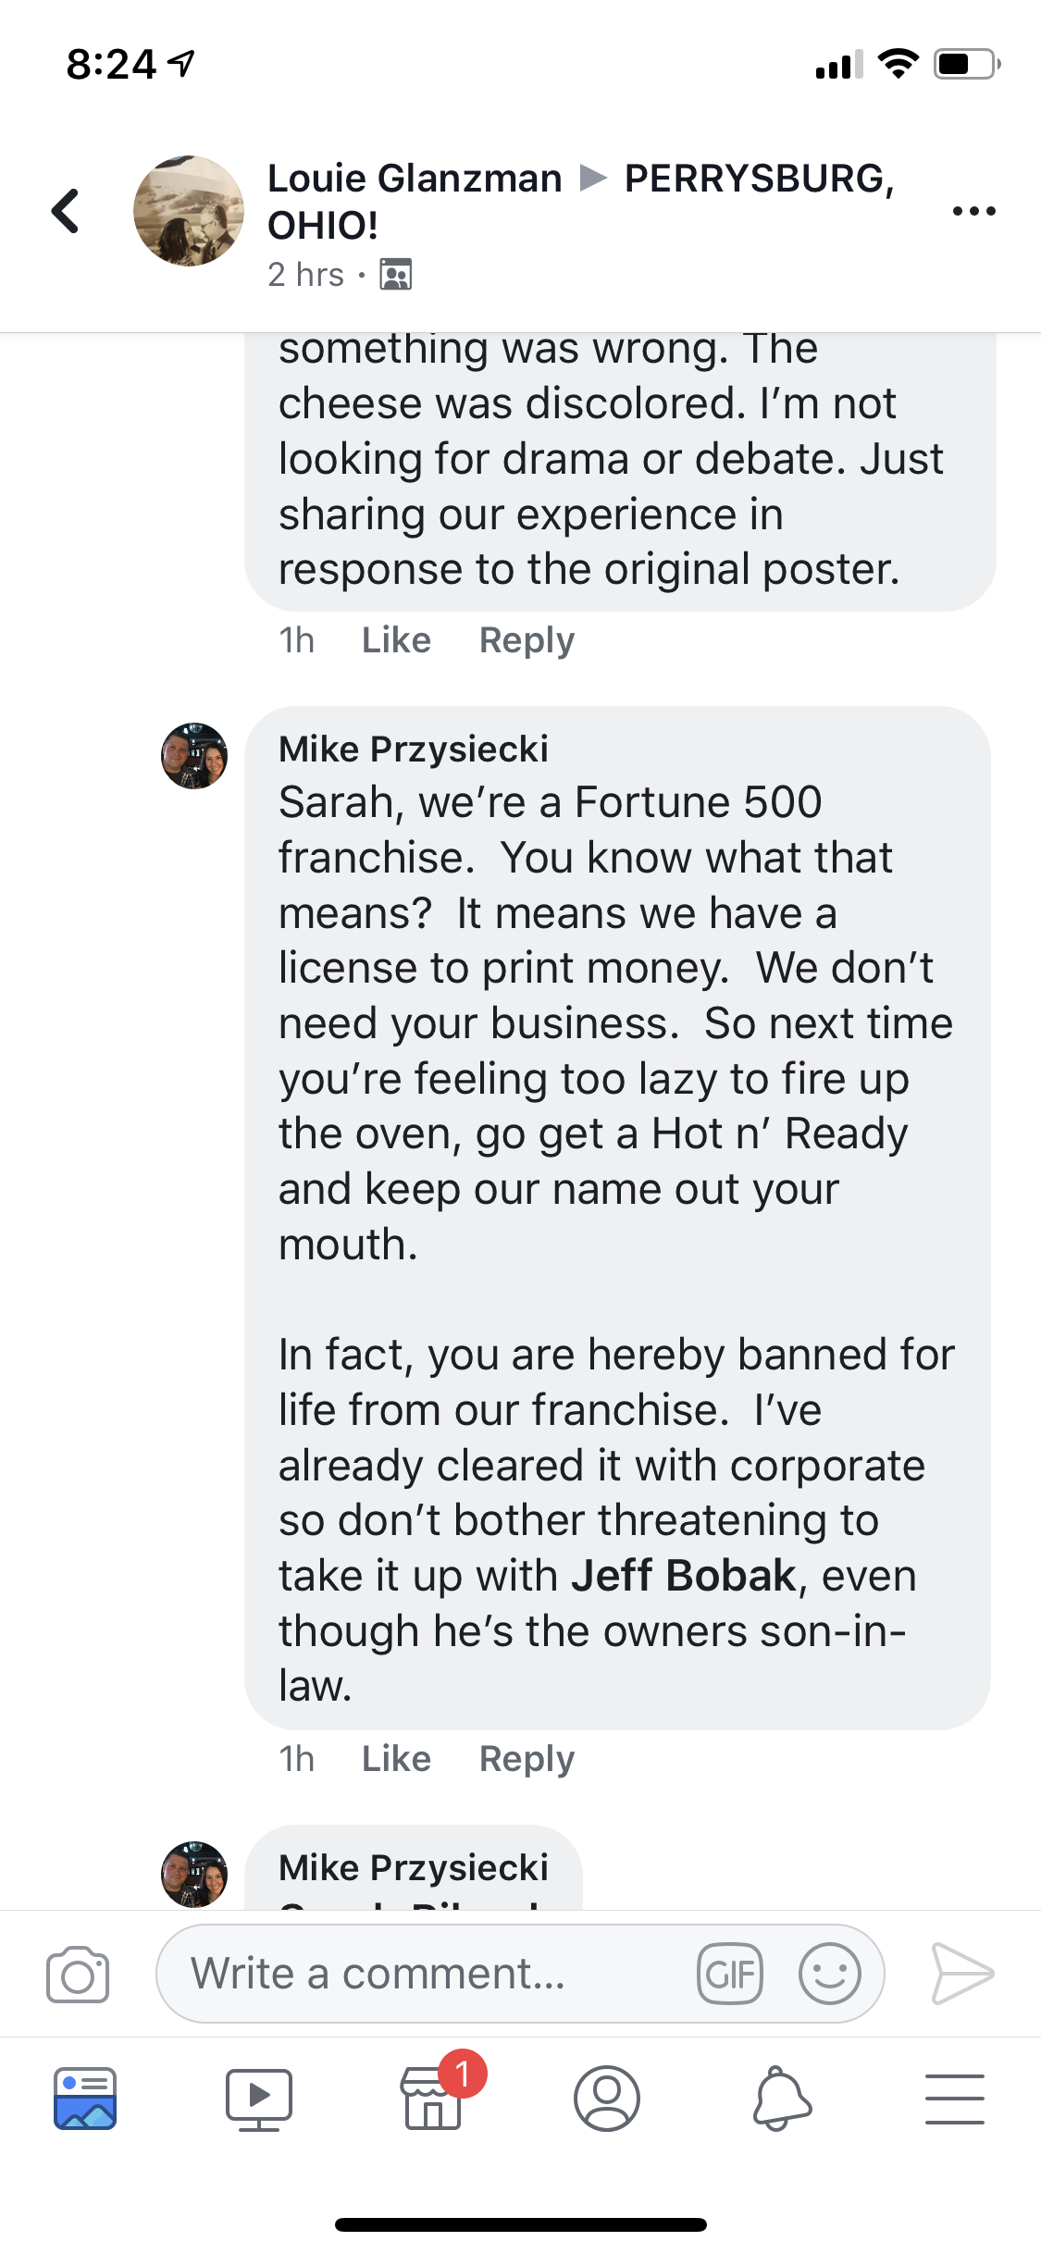This screenshot has height=2254, width=1041.
Task: Open the Notifications bell tab
Action: [x=781, y=2099]
